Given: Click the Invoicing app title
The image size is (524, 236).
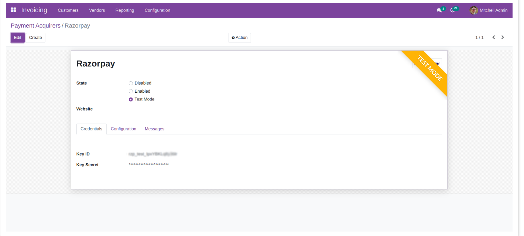Looking at the screenshot, I should (x=34, y=10).
